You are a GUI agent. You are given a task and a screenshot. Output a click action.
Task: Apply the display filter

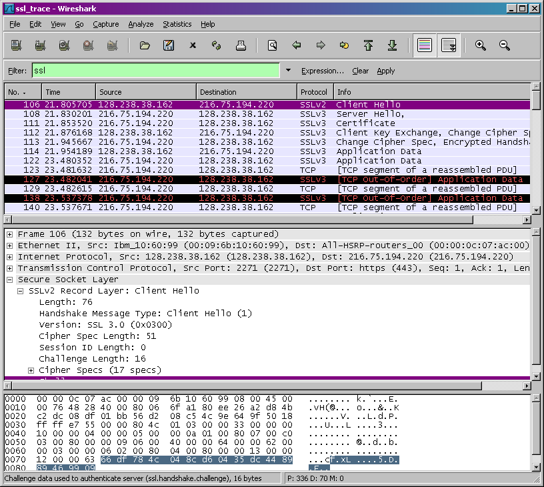coord(386,71)
